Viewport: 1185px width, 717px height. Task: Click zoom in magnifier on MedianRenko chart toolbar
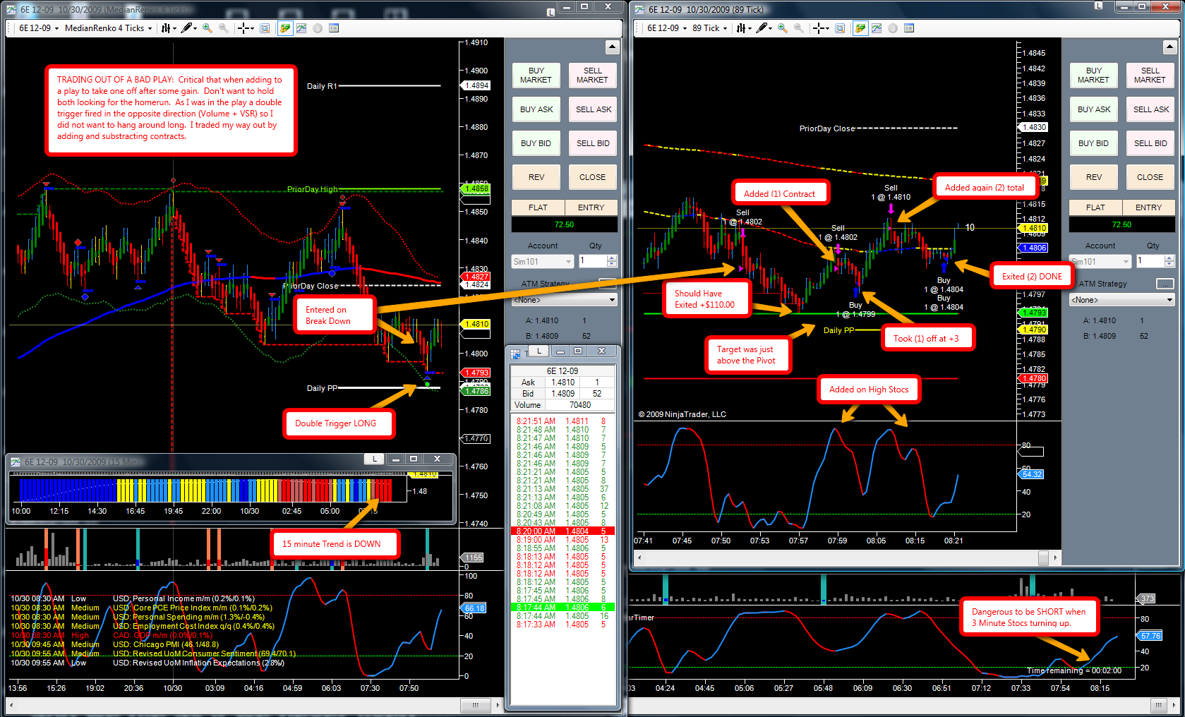207,28
